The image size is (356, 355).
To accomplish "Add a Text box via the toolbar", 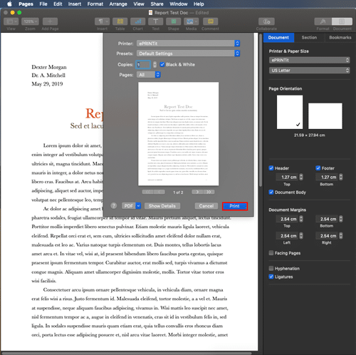I will pos(155,21).
